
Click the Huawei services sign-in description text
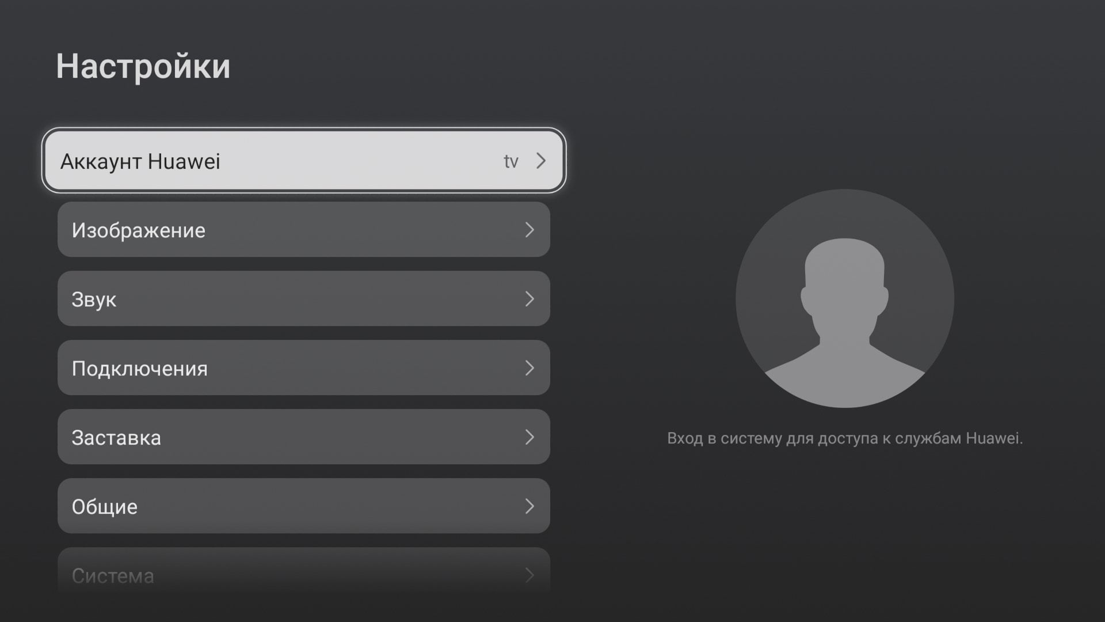click(845, 438)
